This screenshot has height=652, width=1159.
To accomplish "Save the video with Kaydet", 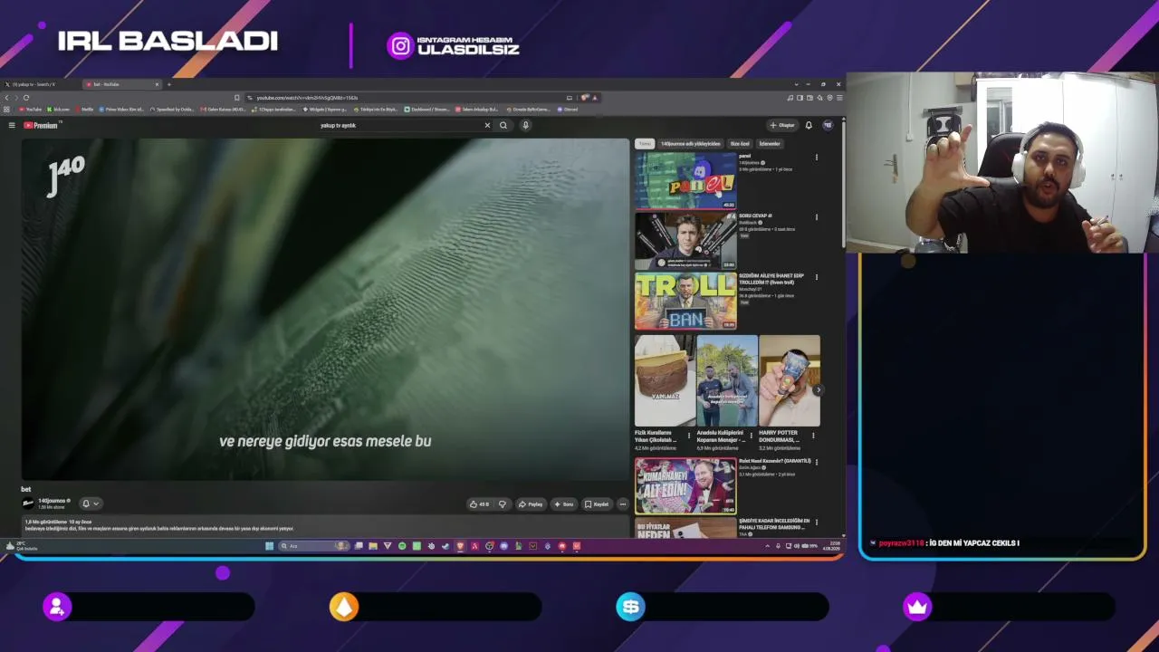I will point(597,504).
